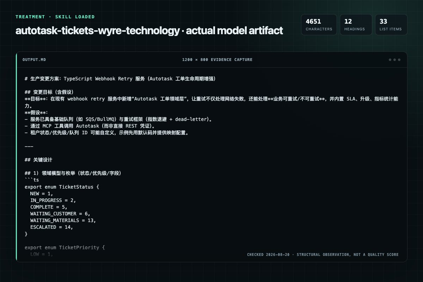
Task: Click the three-dot icon in panel header
Action: 394,60
